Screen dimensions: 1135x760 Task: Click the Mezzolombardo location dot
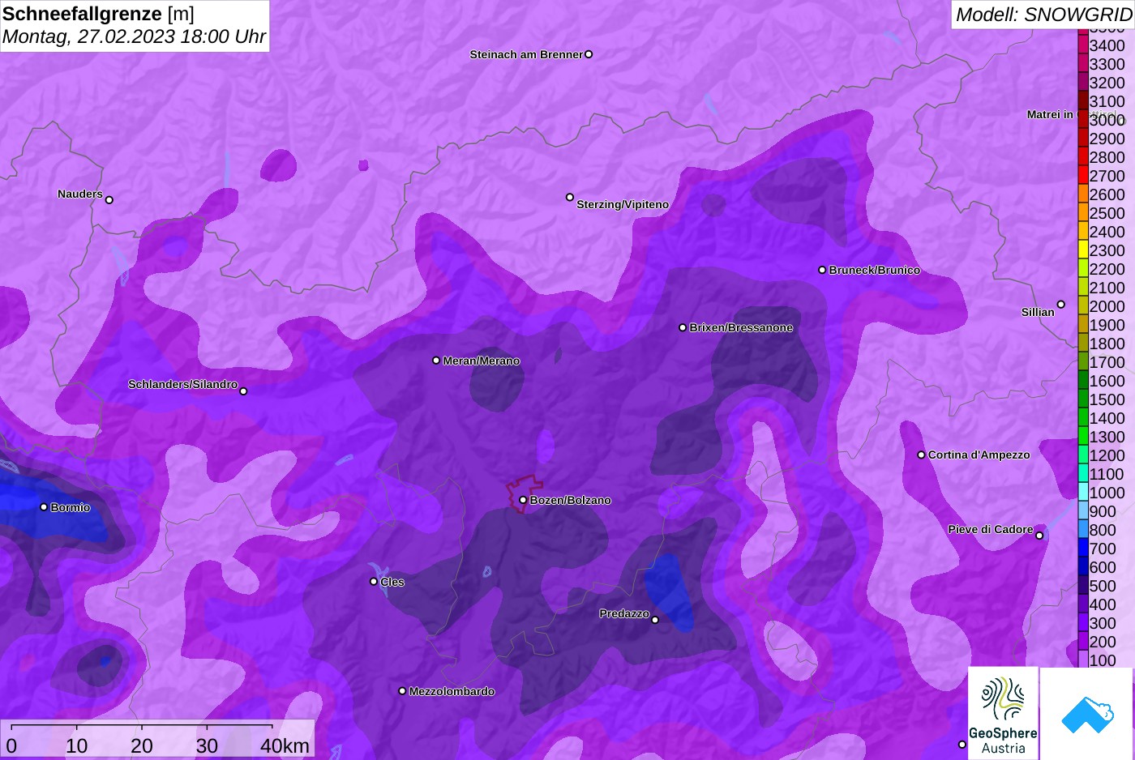pyautogui.click(x=402, y=691)
